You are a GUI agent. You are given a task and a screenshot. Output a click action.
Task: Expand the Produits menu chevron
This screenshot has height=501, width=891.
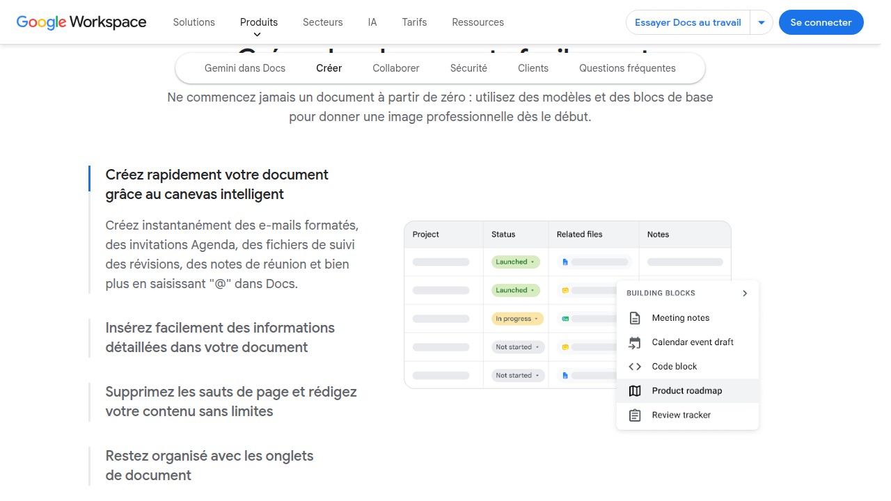(257, 35)
